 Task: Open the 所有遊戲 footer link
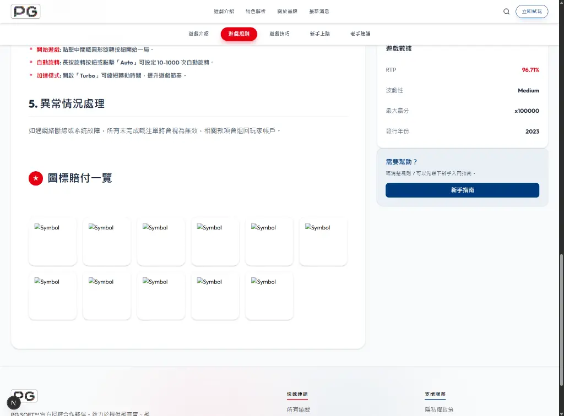[298, 409]
